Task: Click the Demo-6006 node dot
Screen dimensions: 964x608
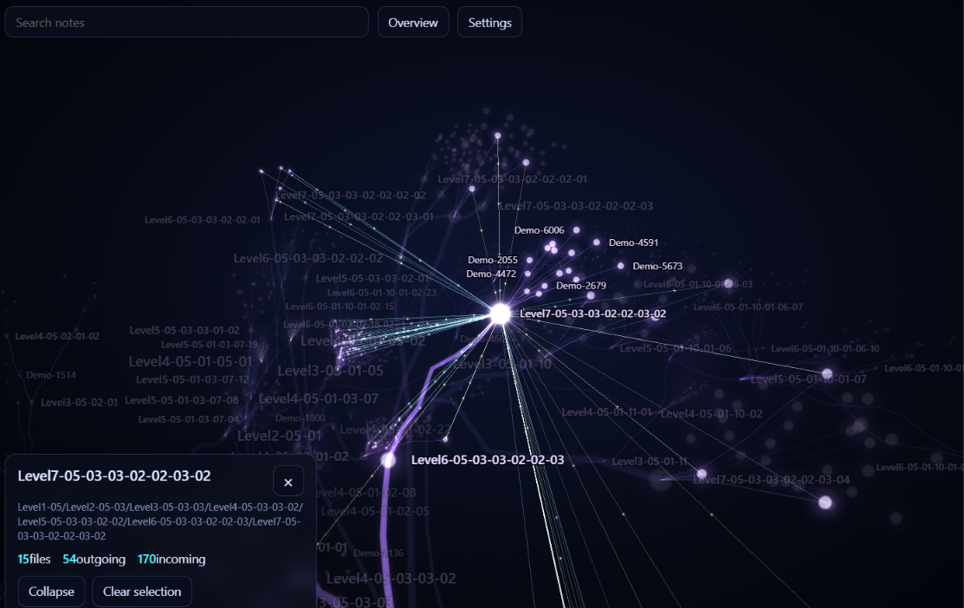Action: [577, 230]
